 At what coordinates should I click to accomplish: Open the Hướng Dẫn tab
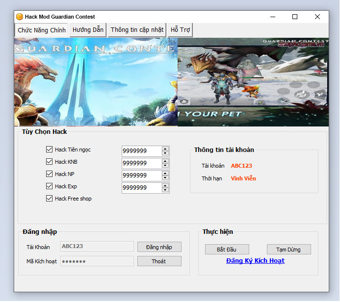tap(88, 30)
